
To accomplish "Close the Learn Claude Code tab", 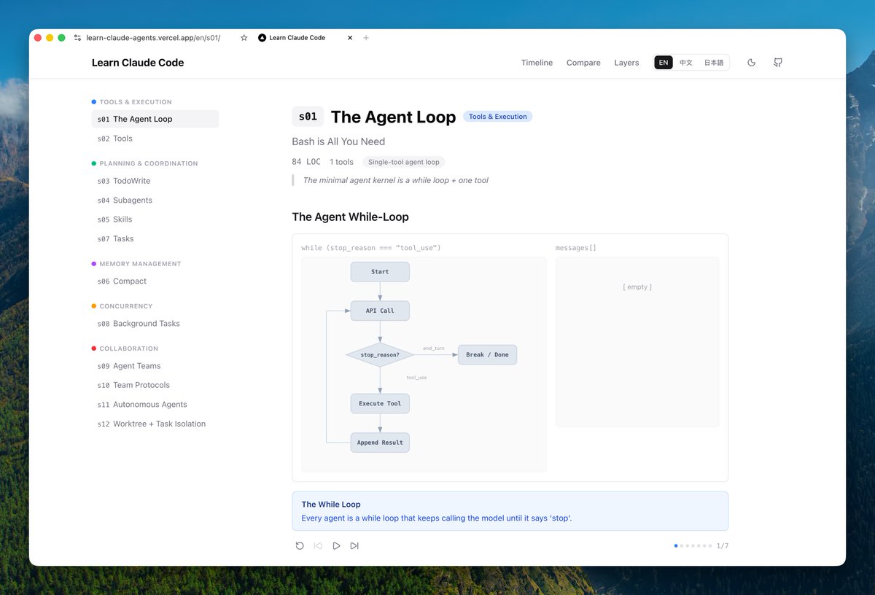I will pyautogui.click(x=350, y=38).
